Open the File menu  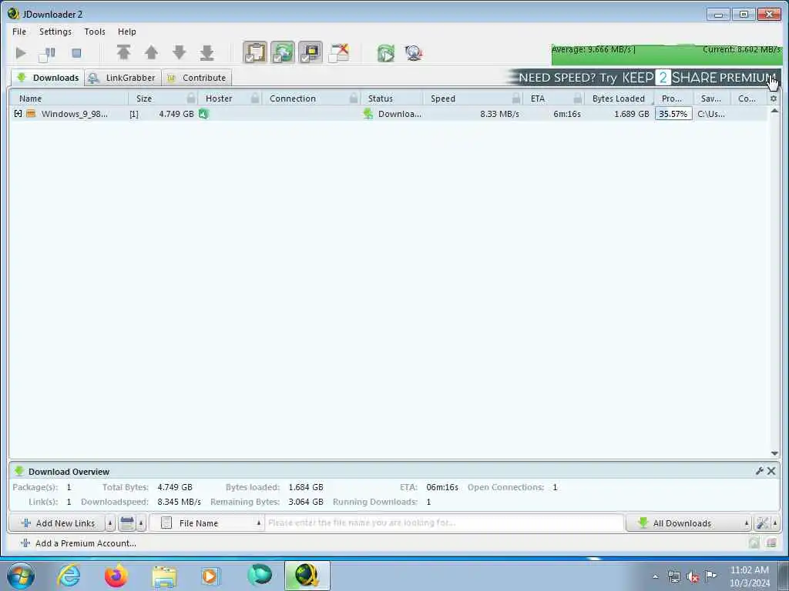click(19, 31)
